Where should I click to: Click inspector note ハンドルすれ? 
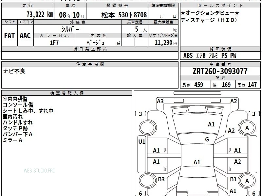click(x=18, y=122)
